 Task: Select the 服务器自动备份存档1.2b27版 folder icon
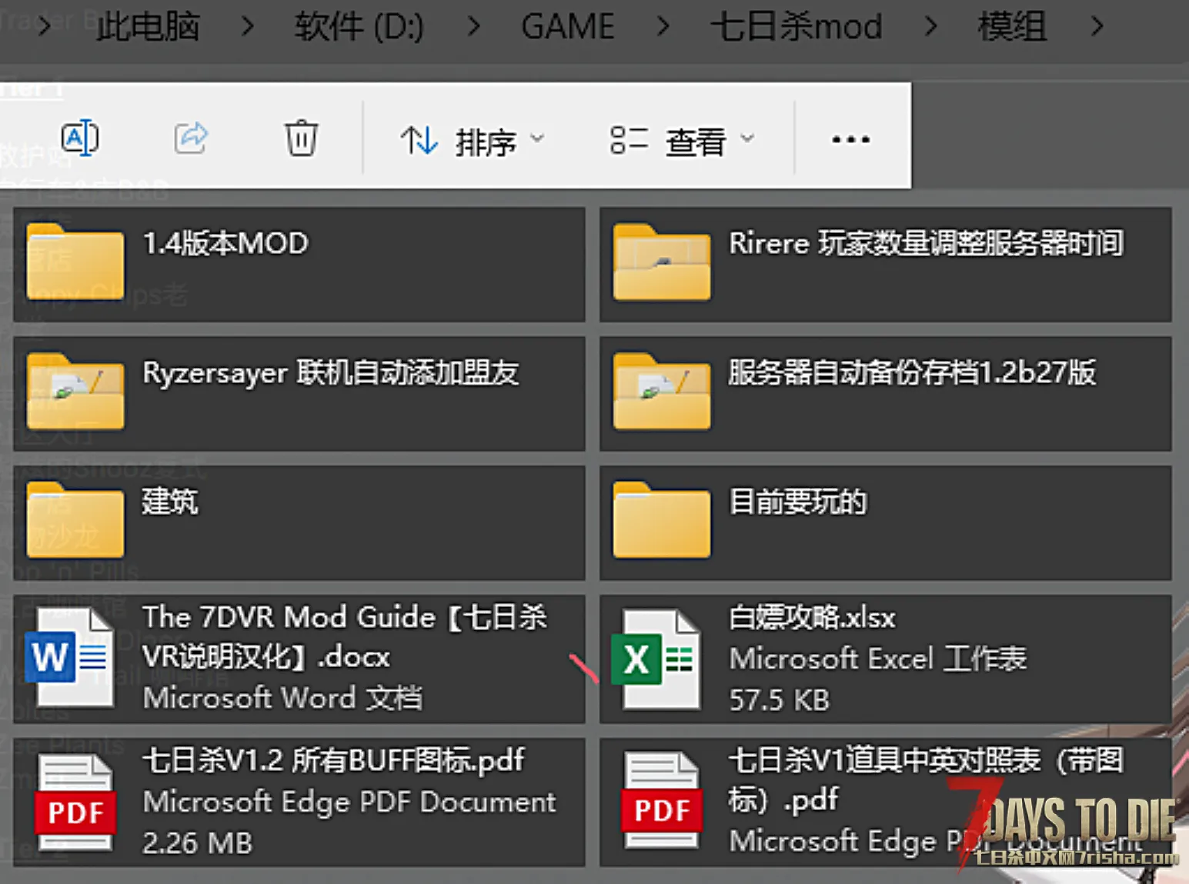(662, 391)
